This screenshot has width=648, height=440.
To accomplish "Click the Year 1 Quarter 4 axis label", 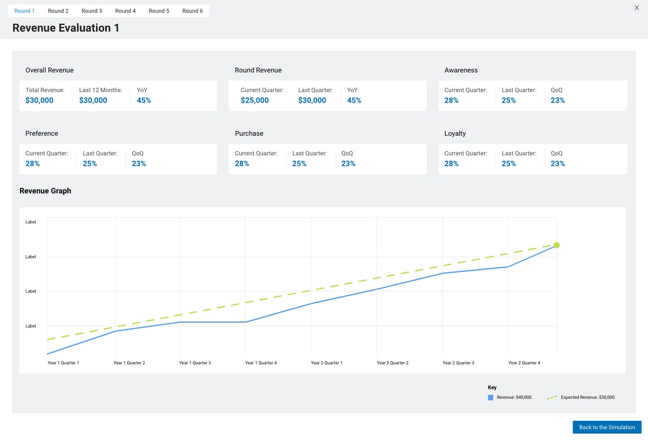I will (261, 363).
